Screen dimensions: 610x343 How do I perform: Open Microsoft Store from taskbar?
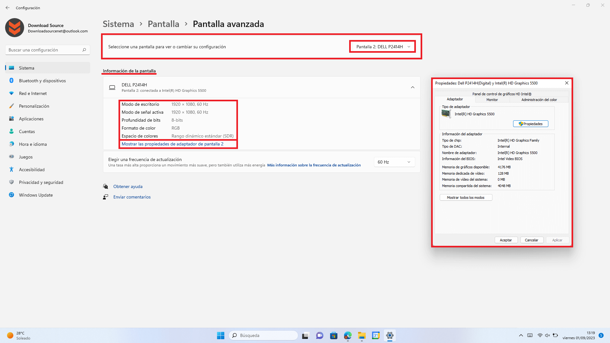coord(334,335)
